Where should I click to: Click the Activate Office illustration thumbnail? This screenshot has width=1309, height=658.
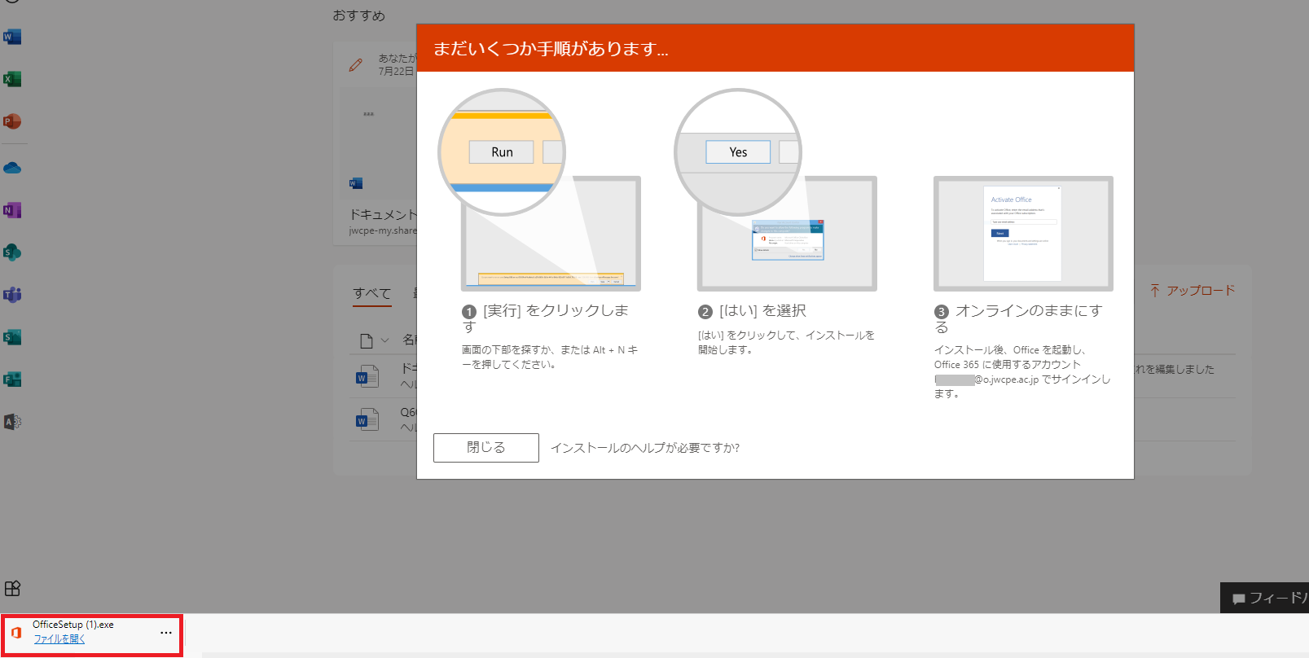coord(1023,234)
